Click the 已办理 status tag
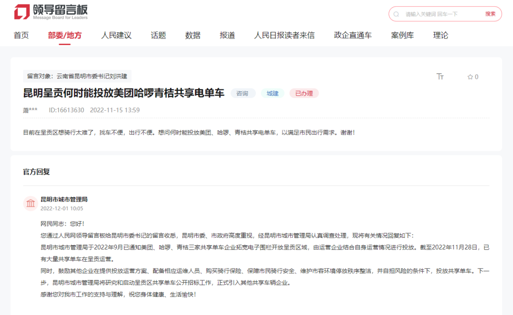The height and width of the screenshot is (315, 513). [x=304, y=94]
